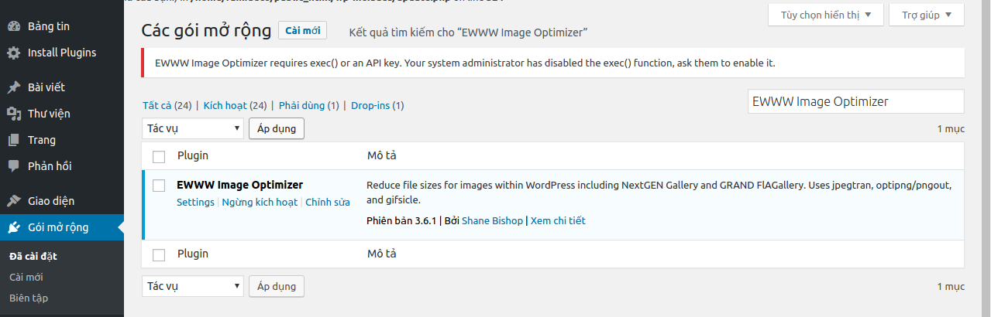Click the plugin search field
The height and width of the screenshot is (317, 991).
[856, 101]
